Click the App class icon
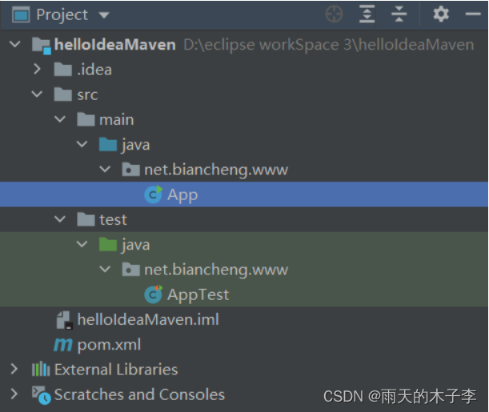Screen dimensions: 489x412 (154, 194)
